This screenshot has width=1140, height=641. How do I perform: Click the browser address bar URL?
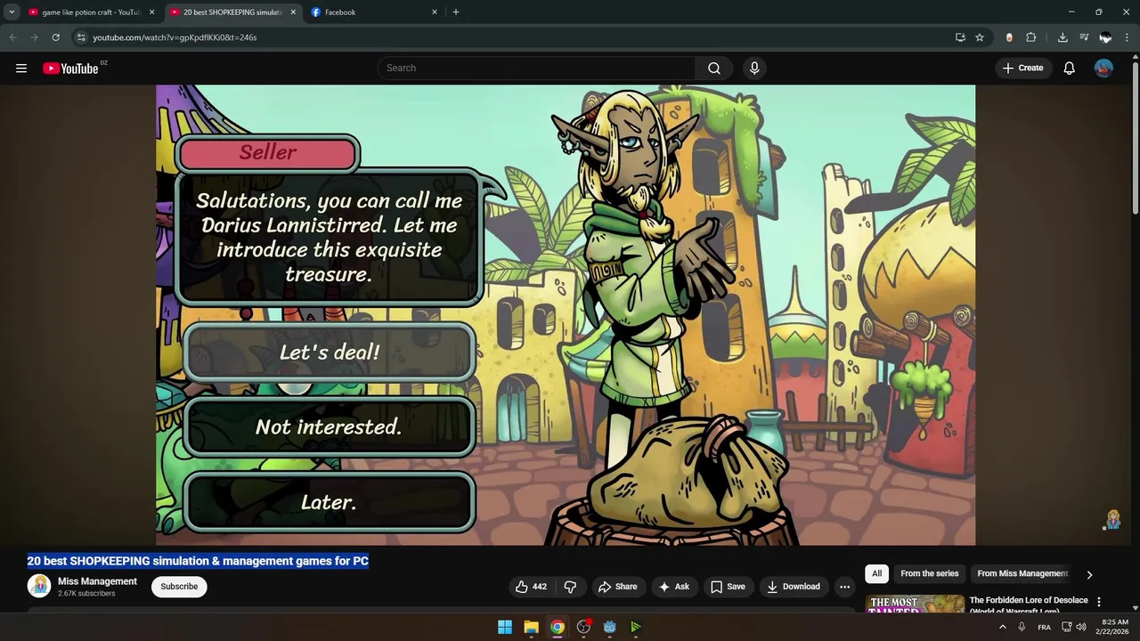click(175, 37)
